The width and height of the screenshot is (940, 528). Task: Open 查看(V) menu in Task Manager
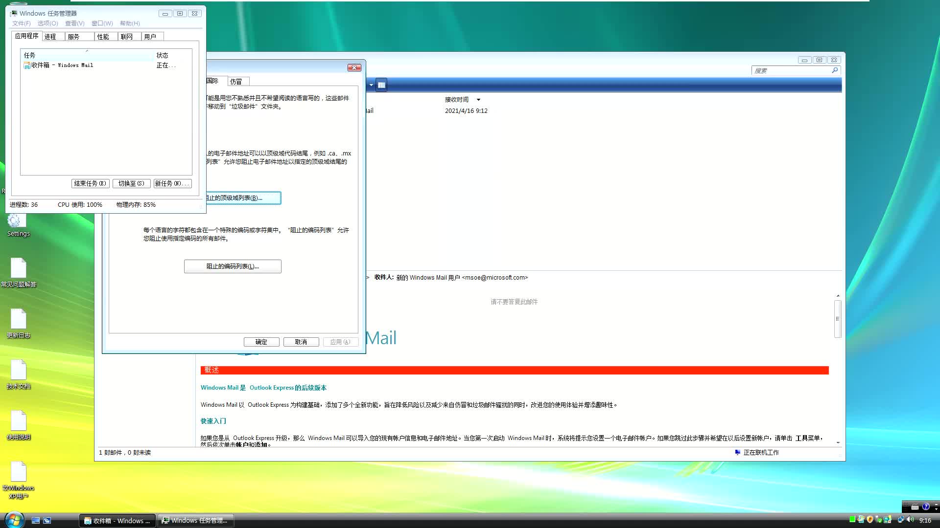(x=75, y=23)
